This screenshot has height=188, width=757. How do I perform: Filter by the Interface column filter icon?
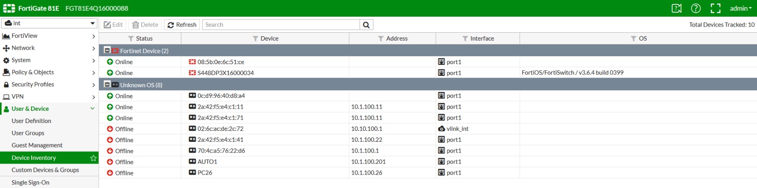(465, 39)
